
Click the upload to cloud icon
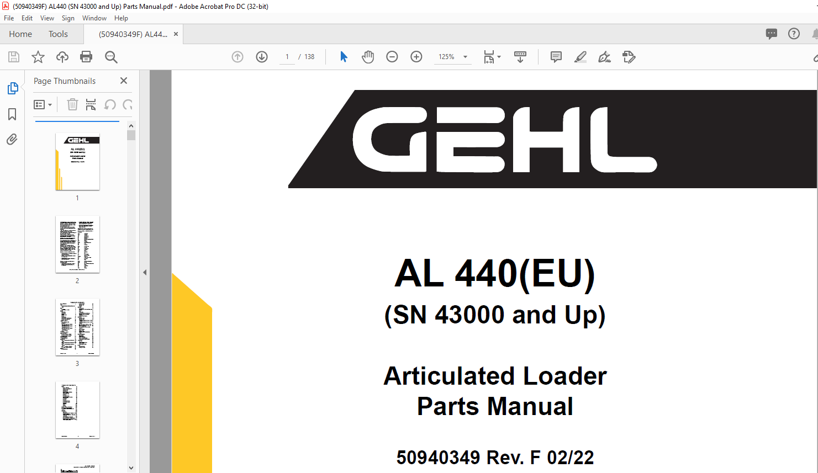click(62, 57)
